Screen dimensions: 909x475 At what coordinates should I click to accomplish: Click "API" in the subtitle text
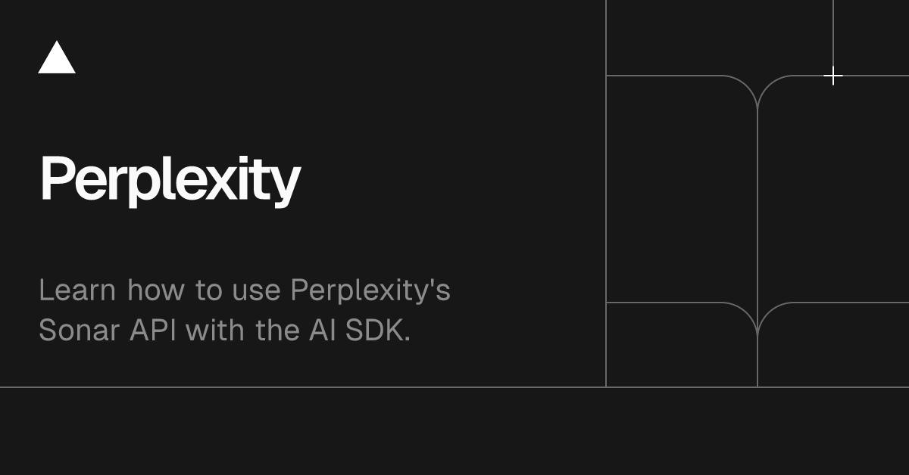(x=153, y=331)
